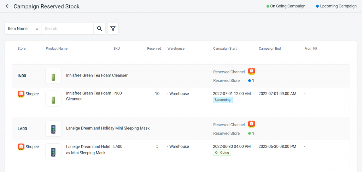The height and width of the screenshot is (172, 362).
Task: Click Shopee store icon in Innisfree row
Action: click(x=21, y=94)
